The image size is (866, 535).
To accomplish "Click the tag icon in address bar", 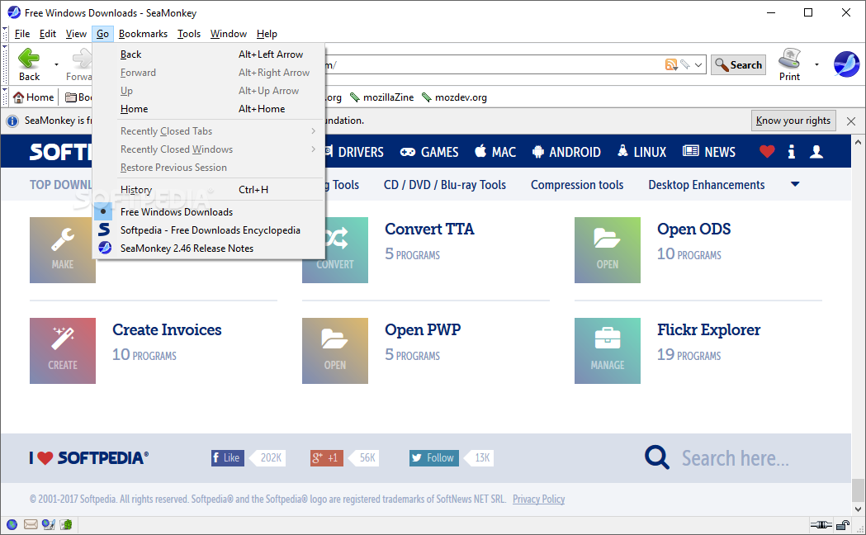I will click(685, 64).
